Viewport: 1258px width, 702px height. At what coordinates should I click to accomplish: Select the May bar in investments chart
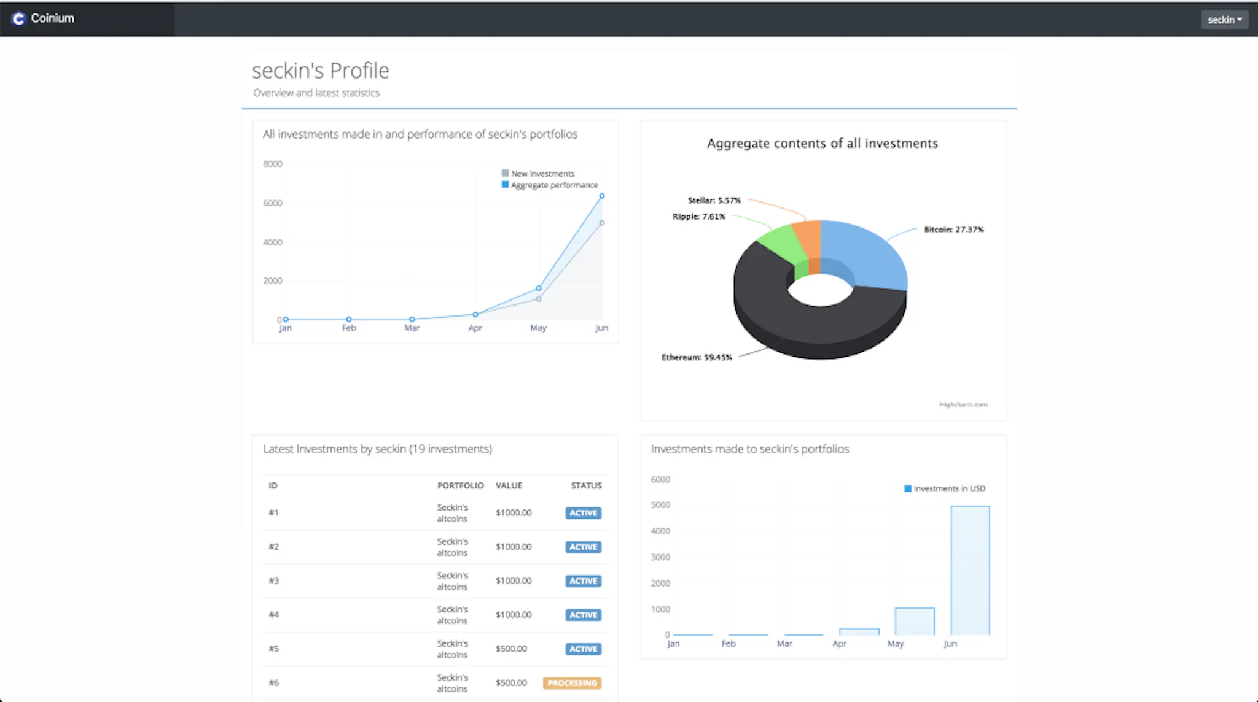coord(915,621)
